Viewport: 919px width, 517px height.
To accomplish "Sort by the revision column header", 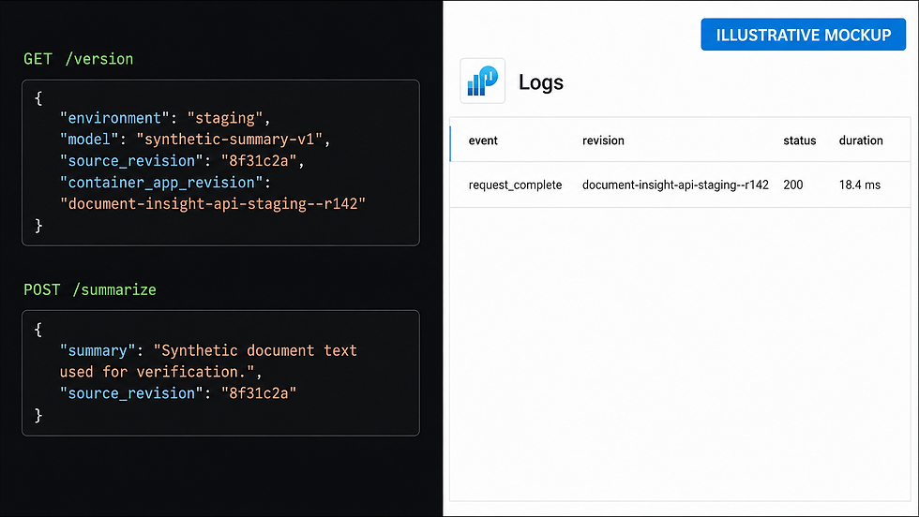I will pyautogui.click(x=603, y=140).
